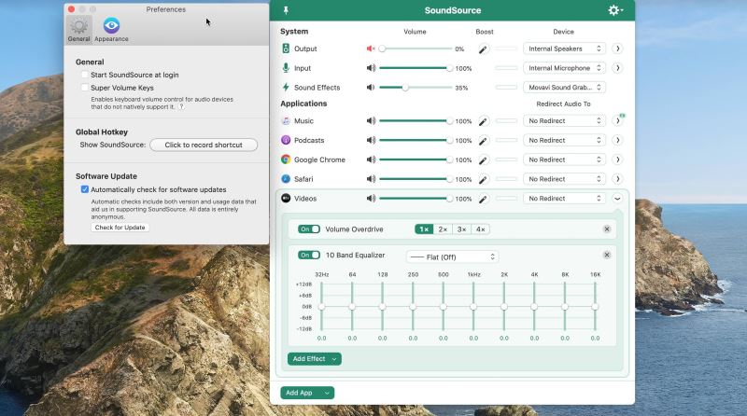Mute the Podcasts speaker icon
Screen dimensions: 747x416
(x=371, y=141)
